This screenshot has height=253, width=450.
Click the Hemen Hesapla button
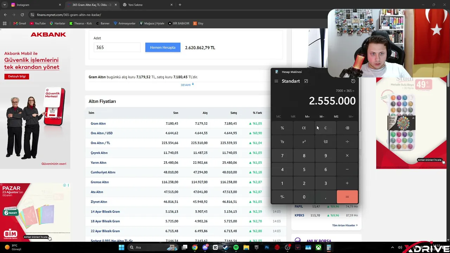[163, 47]
